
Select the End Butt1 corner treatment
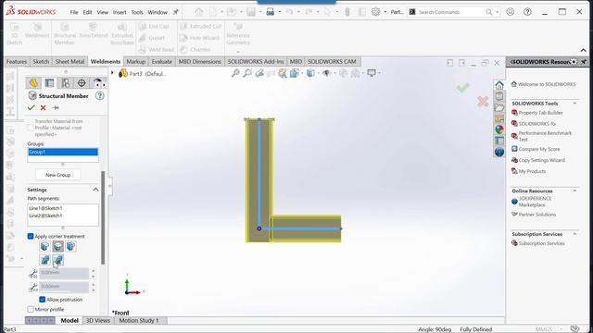pyautogui.click(x=57, y=247)
